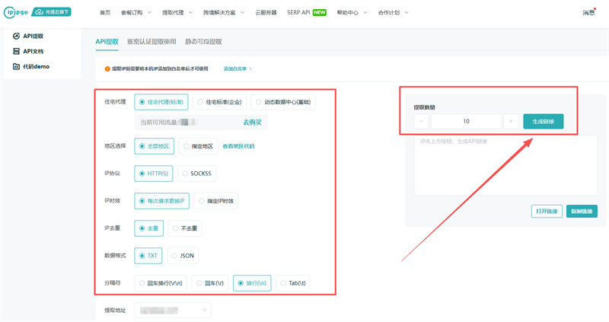
Task: Click the generated API link text area
Action: point(505,165)
